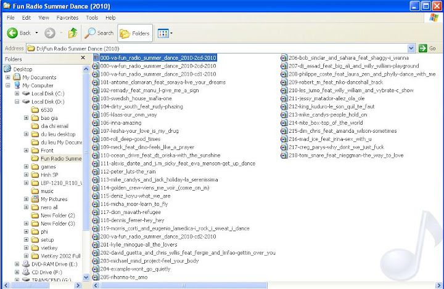This screenshot has height=289, width=444.
Task: Open the Views button menu
Action: tap(165, 33)
